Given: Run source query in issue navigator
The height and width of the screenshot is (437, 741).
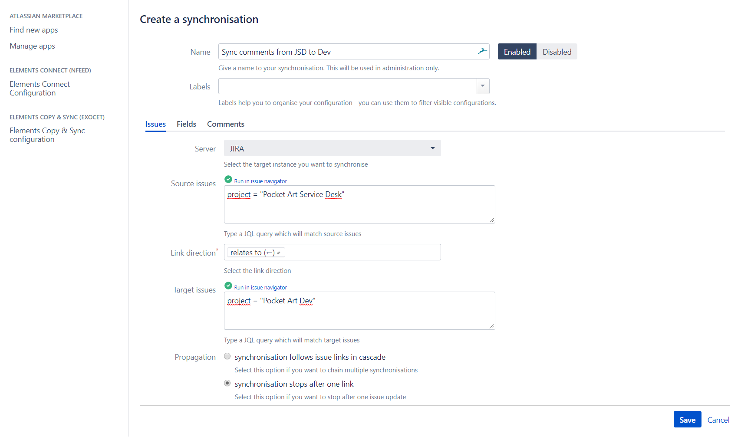Looking at the screenshot, I should pyautogui.click(x=260, y=181).
